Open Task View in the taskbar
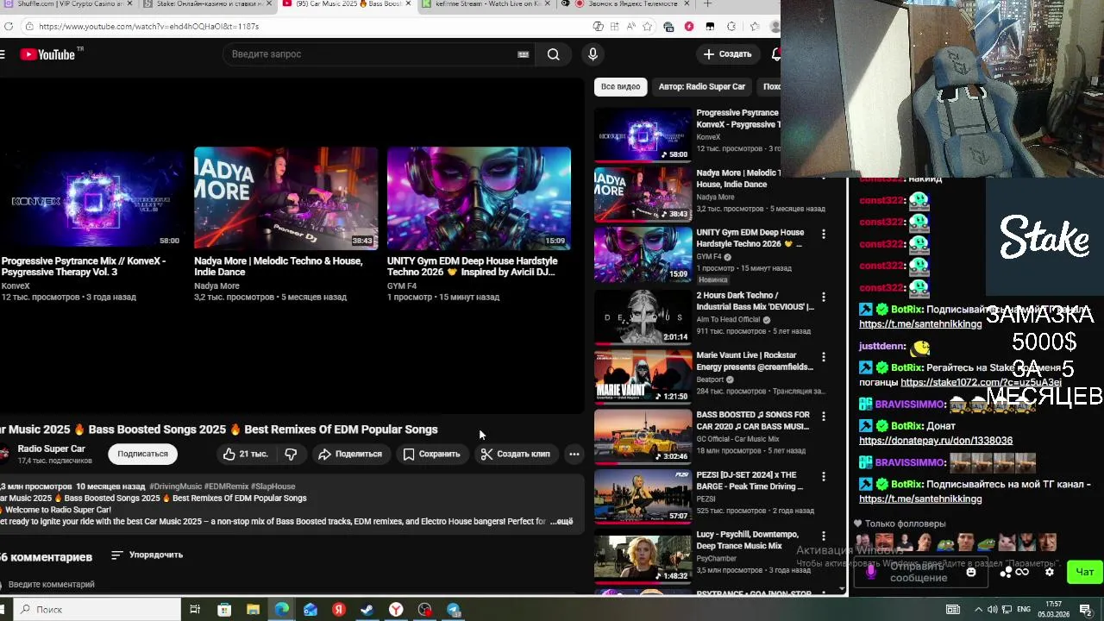Image resolution: width=1104 pixels, height=621 pixels. (x=195, y=610)
